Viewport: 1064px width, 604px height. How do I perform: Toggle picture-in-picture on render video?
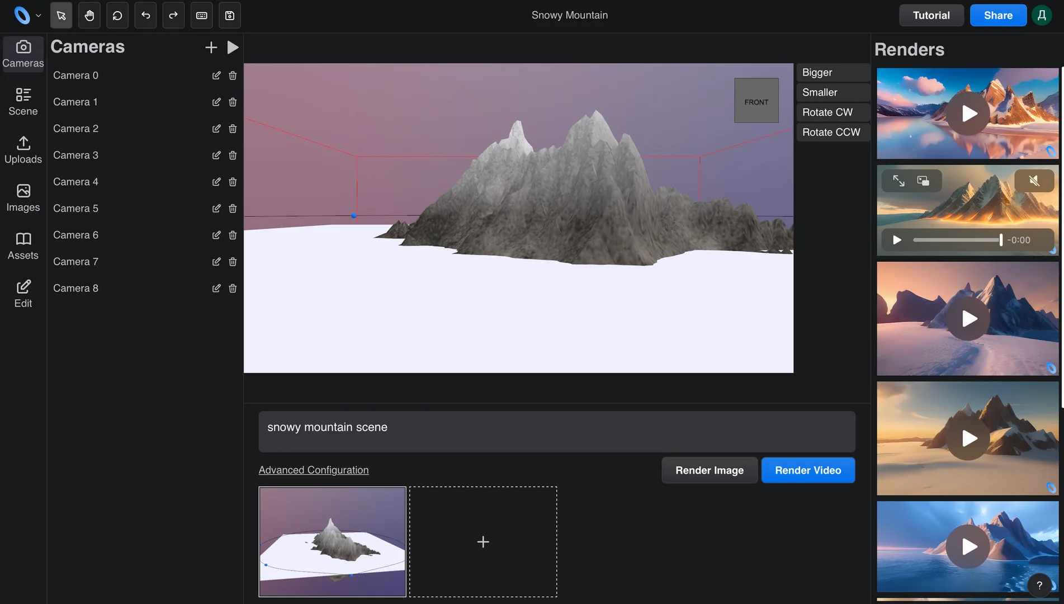(923, 181)
